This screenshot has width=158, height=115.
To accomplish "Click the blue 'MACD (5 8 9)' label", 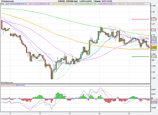I will pyautogui.click(x=20, y=85).
